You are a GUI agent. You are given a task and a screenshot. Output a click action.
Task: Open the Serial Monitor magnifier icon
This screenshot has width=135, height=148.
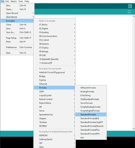coord(130,6)
